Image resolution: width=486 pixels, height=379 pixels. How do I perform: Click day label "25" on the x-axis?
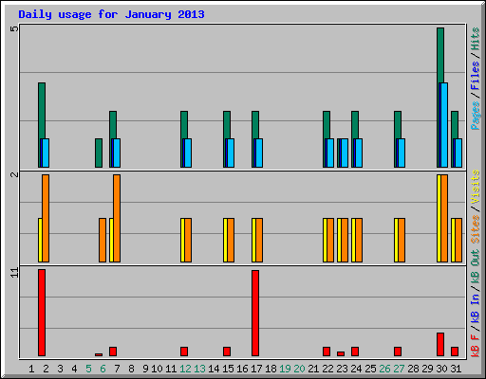pyautogui.click(x=370, y=369)
